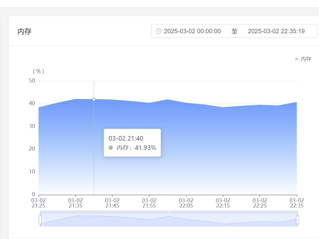
Task: Click the 03-02 22:15 axis label
Action: [x=223, y=203]
